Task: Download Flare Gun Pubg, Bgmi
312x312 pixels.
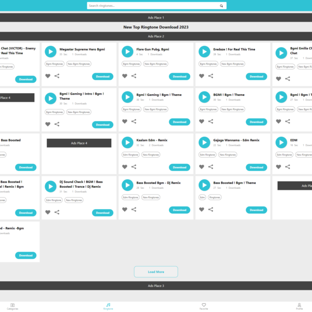Action: [x=179, y=76]
